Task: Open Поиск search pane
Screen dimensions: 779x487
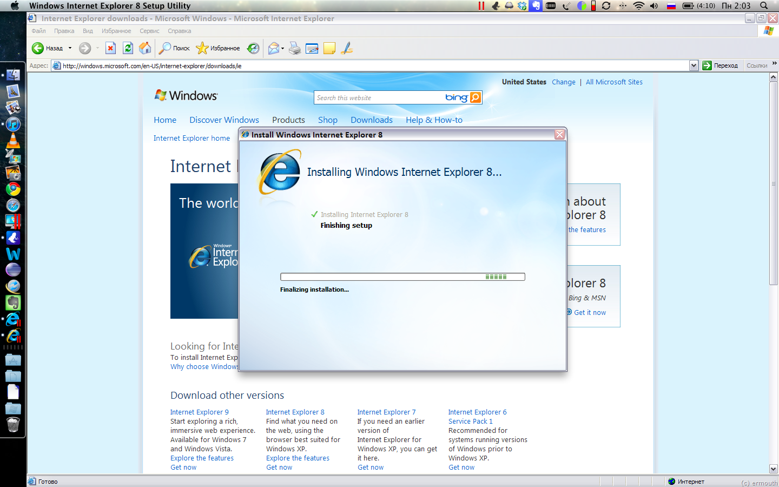Action: click(174, 48)
